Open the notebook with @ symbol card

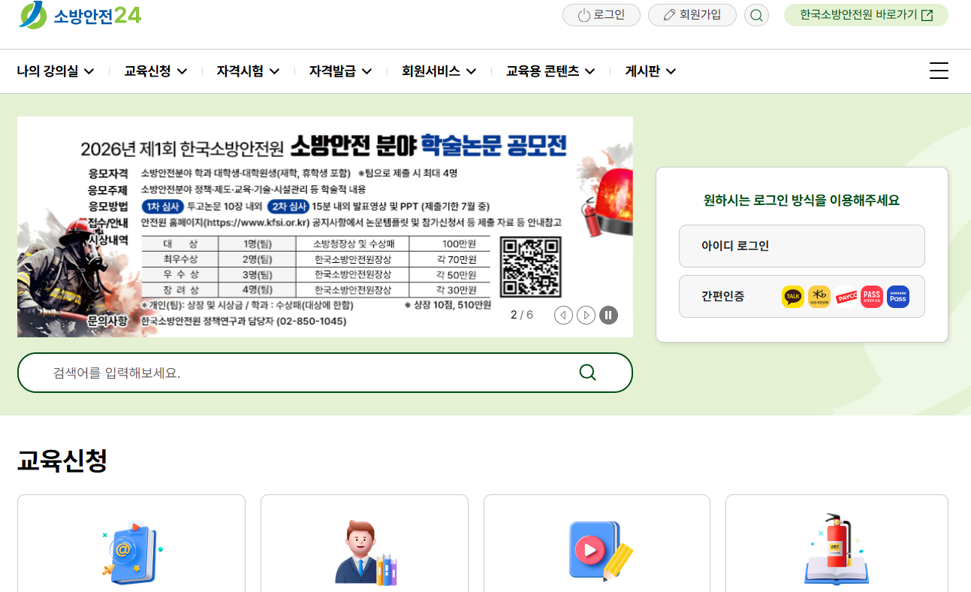click(131, 543)
